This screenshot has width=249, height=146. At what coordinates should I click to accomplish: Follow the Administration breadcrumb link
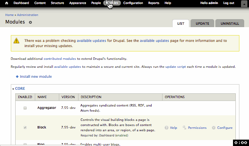click(x=28, y=15)
